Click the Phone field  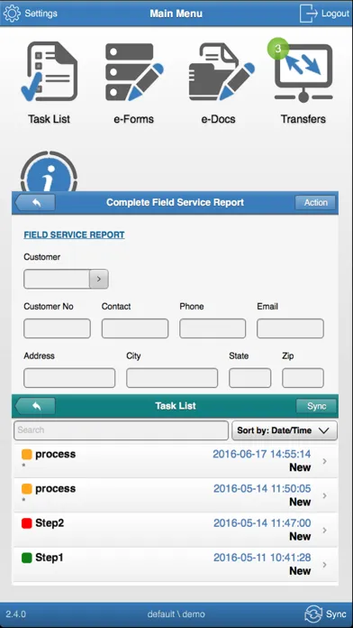coord(213,328)
